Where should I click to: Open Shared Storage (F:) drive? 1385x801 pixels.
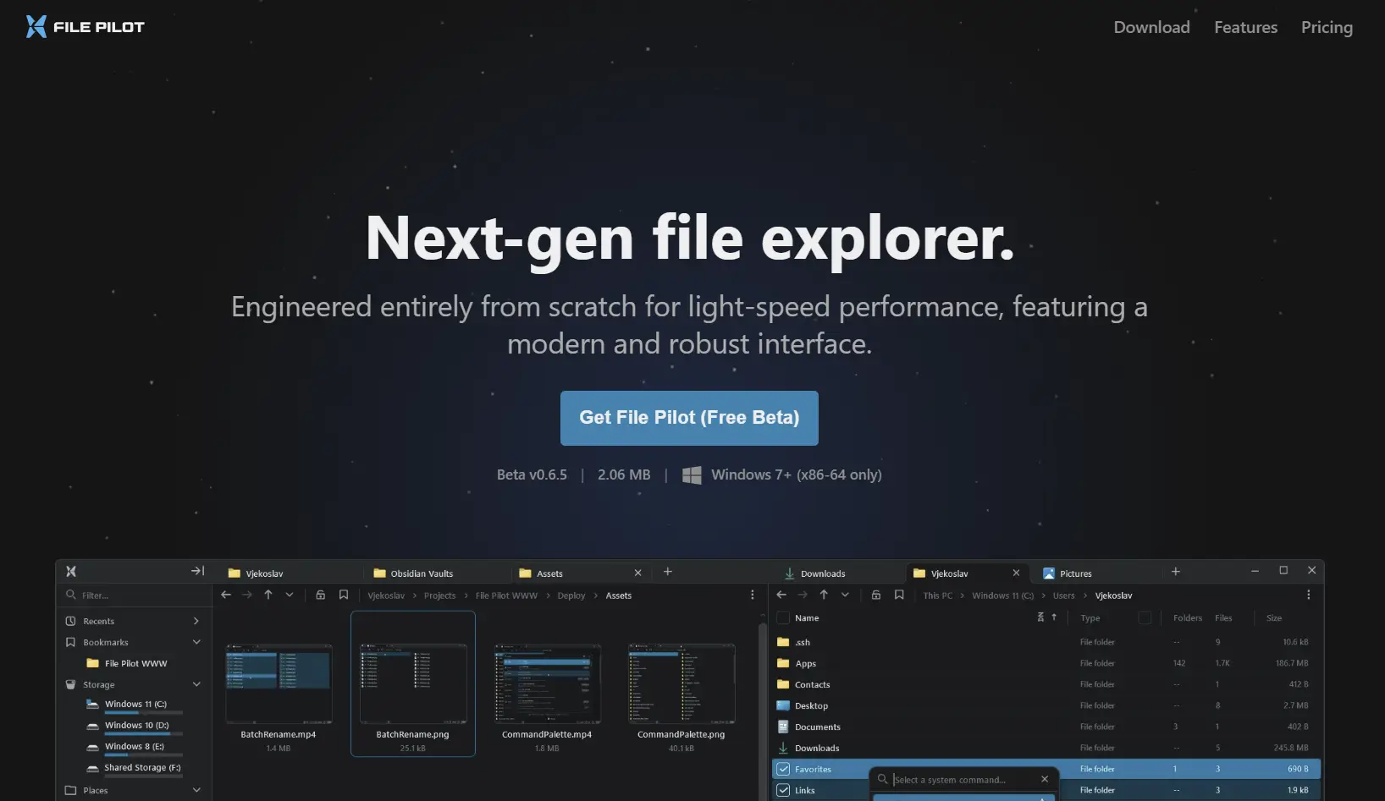[134, 768]
